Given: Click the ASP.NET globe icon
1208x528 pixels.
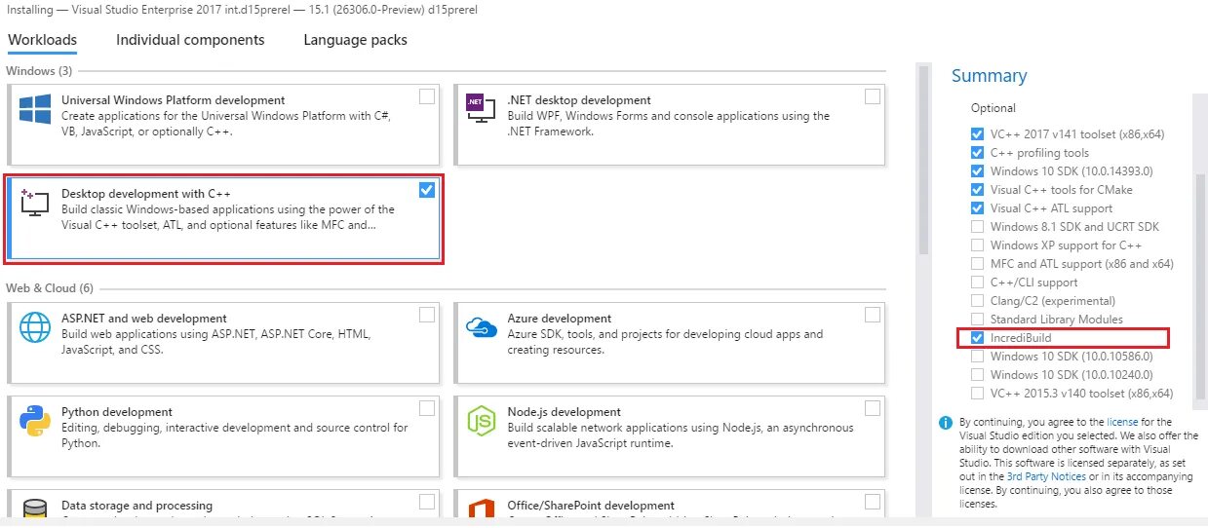Looking at the screenshot, I should click(x=35, y=326).
